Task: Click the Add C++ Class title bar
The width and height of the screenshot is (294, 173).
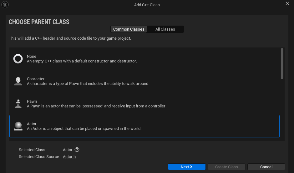Action: point(147,5)
